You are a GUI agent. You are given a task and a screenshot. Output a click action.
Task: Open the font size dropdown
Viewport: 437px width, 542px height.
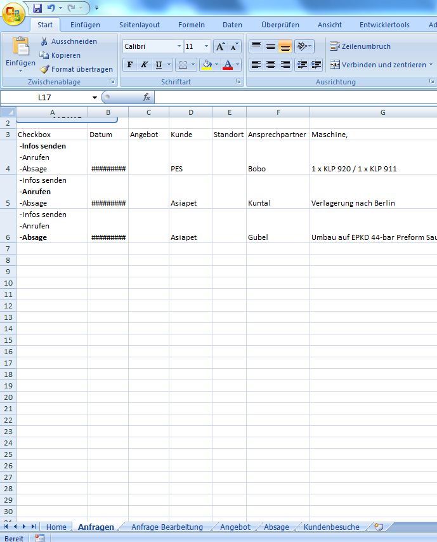click(206, 46)
